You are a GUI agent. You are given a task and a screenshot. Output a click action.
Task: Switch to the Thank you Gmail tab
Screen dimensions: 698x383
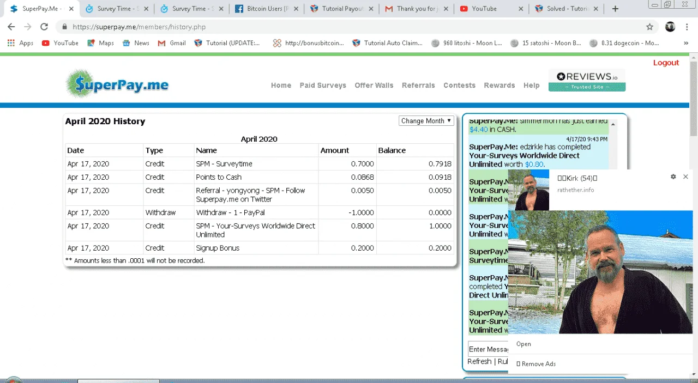(x=416, y=9)
